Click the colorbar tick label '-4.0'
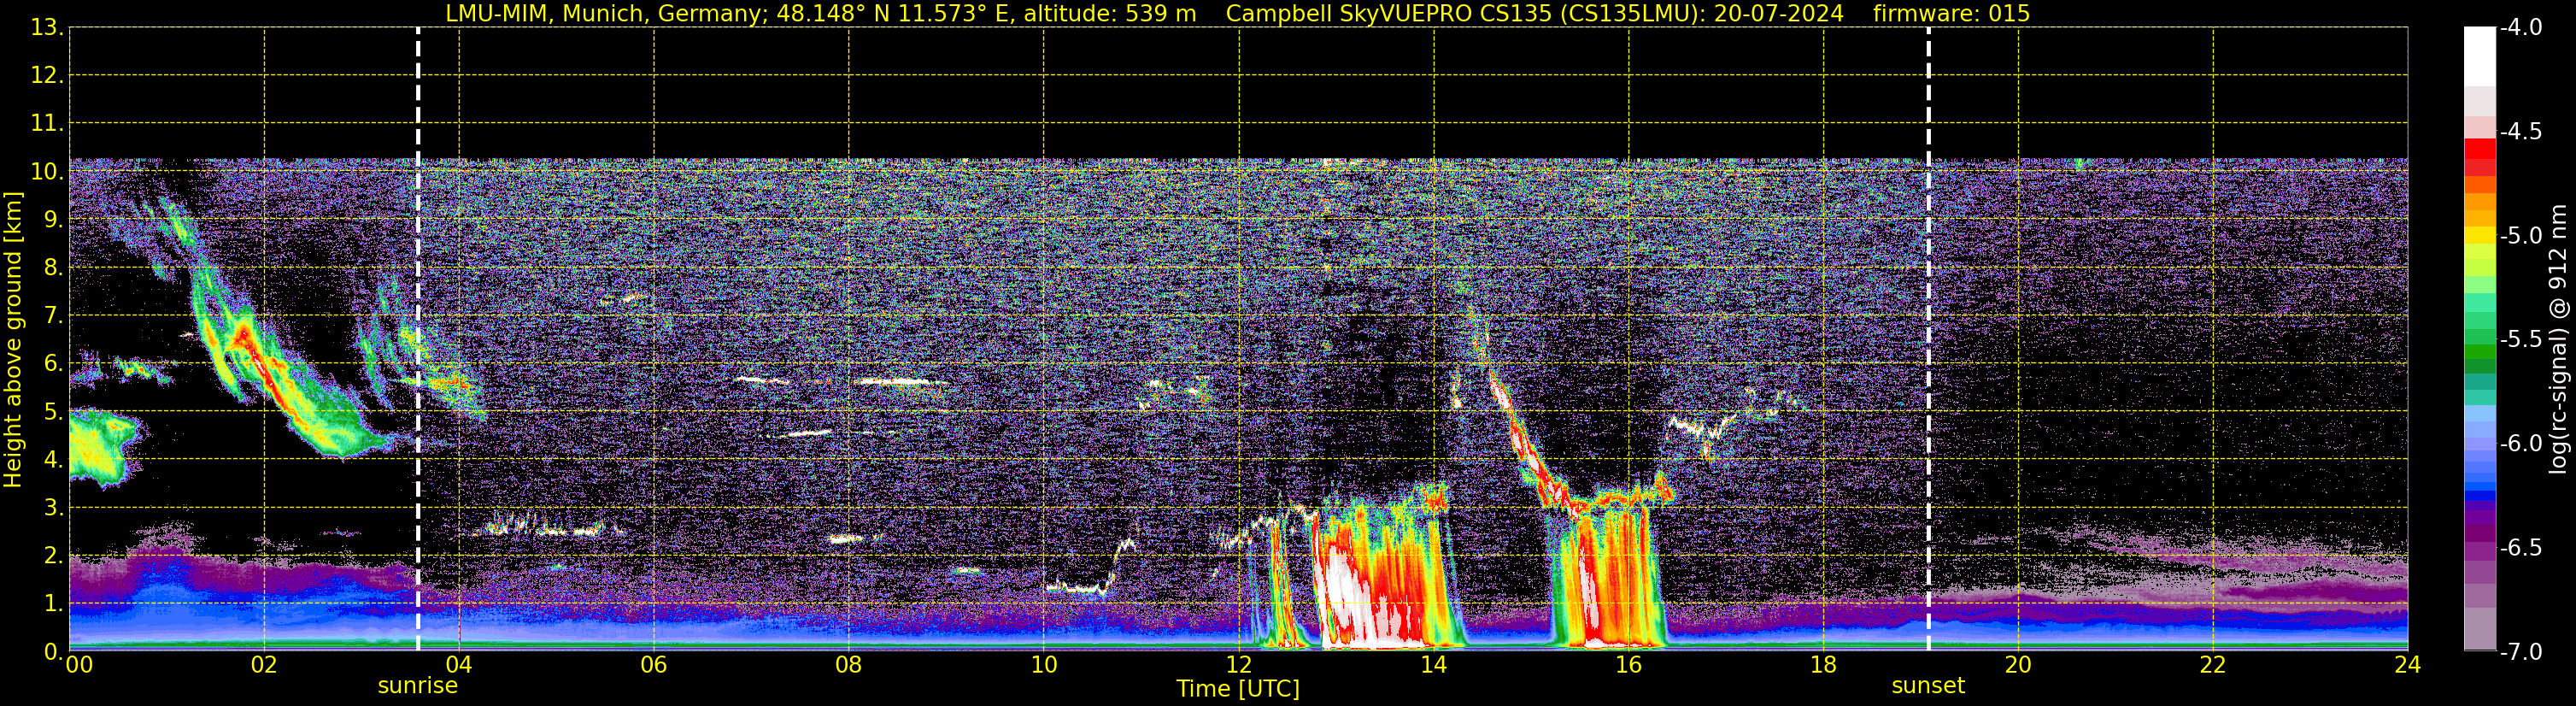 coord(2520,28)
